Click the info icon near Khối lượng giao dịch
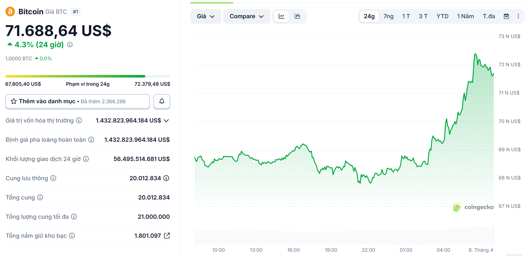The image size is (528, 256). [85, 159]
